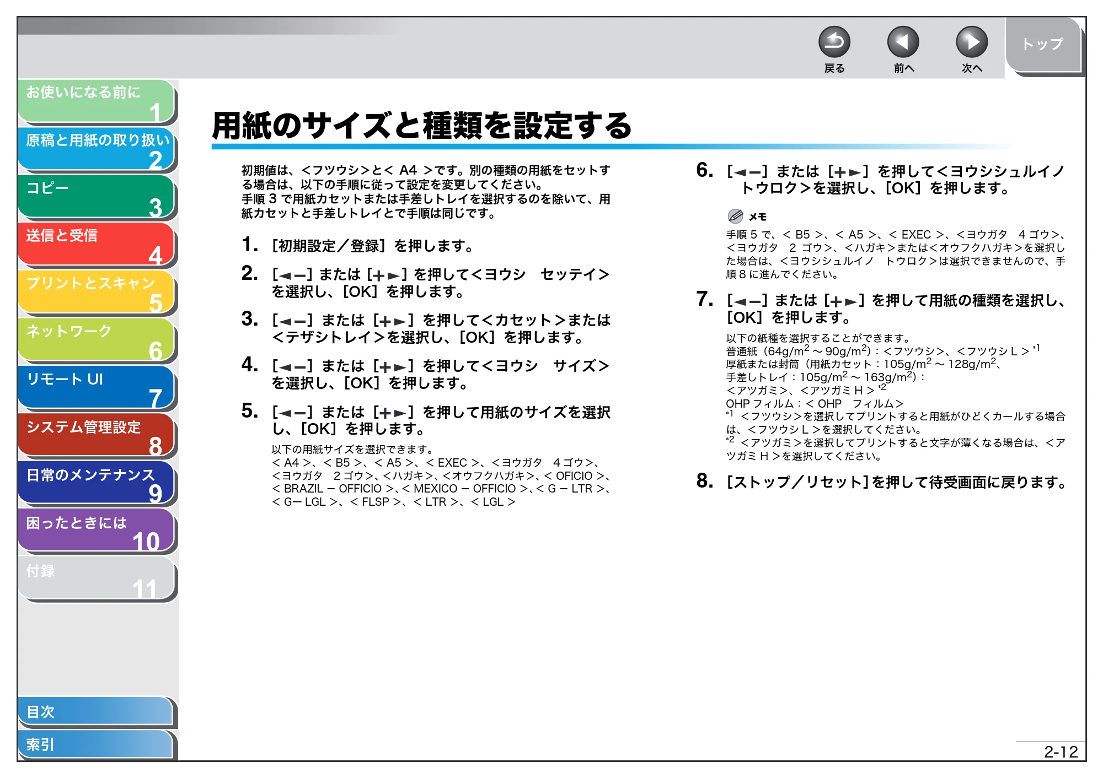Image resolution: width=1103 pixels, height=779 pixels.
Task: Click the page number 2-12
Action: click(x=1061, y=751)
